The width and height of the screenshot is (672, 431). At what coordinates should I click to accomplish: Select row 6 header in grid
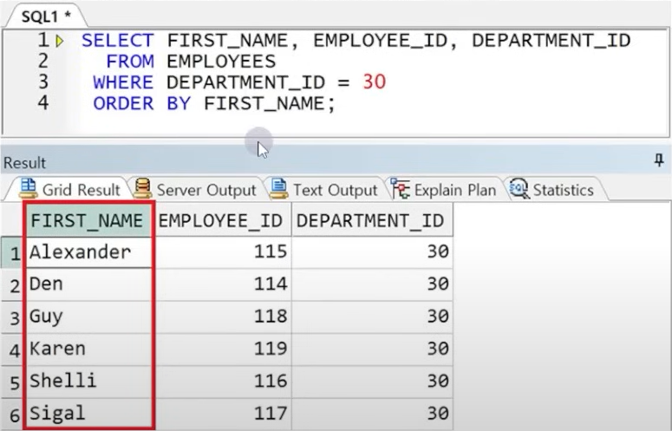pos(12,415)
